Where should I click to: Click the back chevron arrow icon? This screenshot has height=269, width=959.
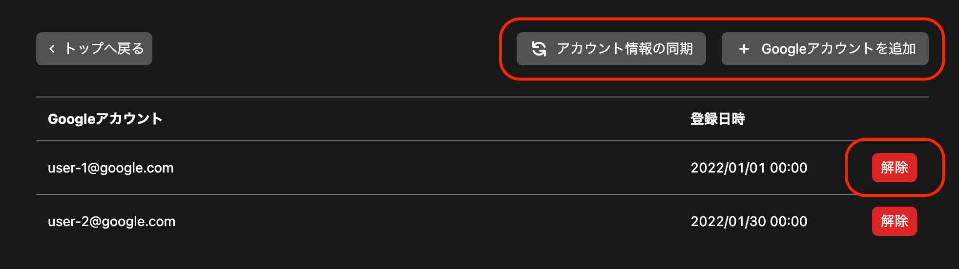click(52, 49)
